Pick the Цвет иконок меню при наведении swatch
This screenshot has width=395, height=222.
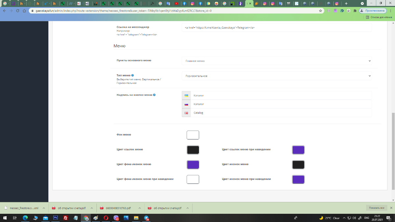tap(298, 179)
